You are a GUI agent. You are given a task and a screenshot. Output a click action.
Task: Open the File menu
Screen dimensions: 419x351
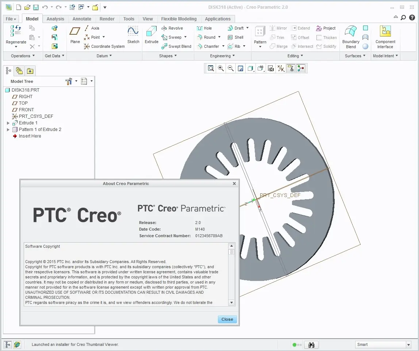pyautogui.click(x=11, y=19)
